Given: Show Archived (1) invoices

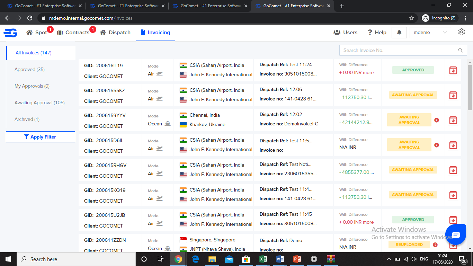Looking at the screenshot, I should pos(27,119).
